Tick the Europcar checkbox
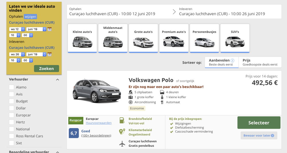 (x=11, y=115)
